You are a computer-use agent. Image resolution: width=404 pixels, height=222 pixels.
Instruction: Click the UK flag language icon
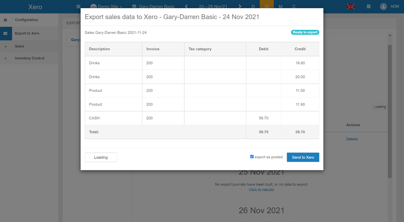(x=351, y=6)
